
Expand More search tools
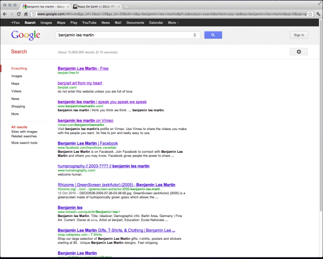(x=24, y=143)
